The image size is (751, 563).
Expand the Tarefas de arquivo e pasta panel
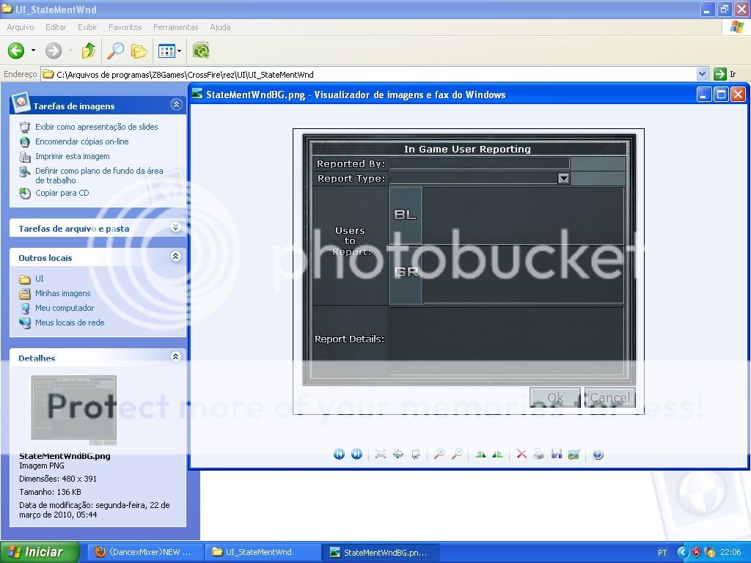175,228
